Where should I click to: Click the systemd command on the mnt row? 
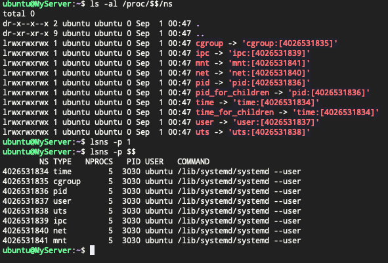coord(239,241)
